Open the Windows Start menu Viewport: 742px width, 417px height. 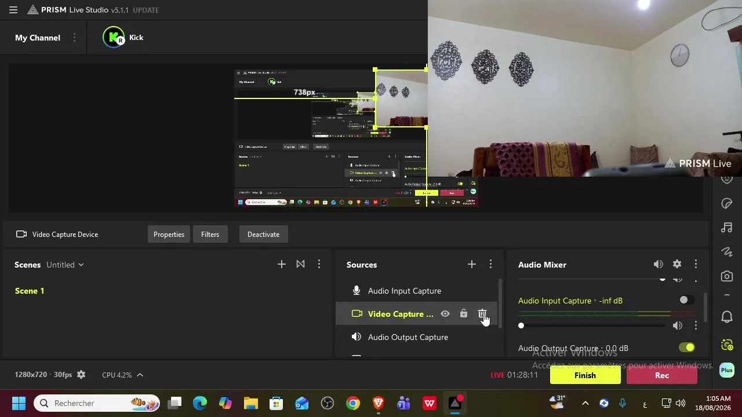tap(19, 403)
